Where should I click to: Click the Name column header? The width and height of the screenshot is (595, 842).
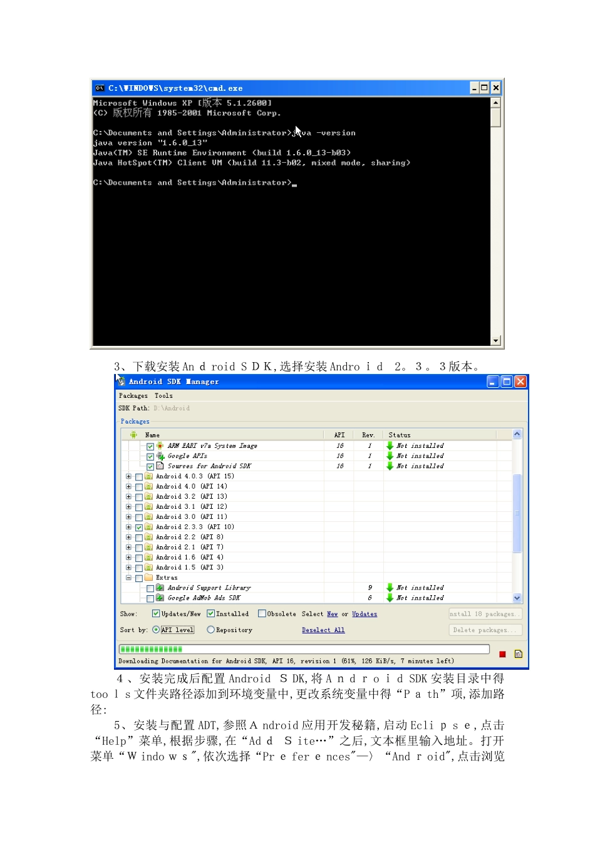[x=222, y=435]
